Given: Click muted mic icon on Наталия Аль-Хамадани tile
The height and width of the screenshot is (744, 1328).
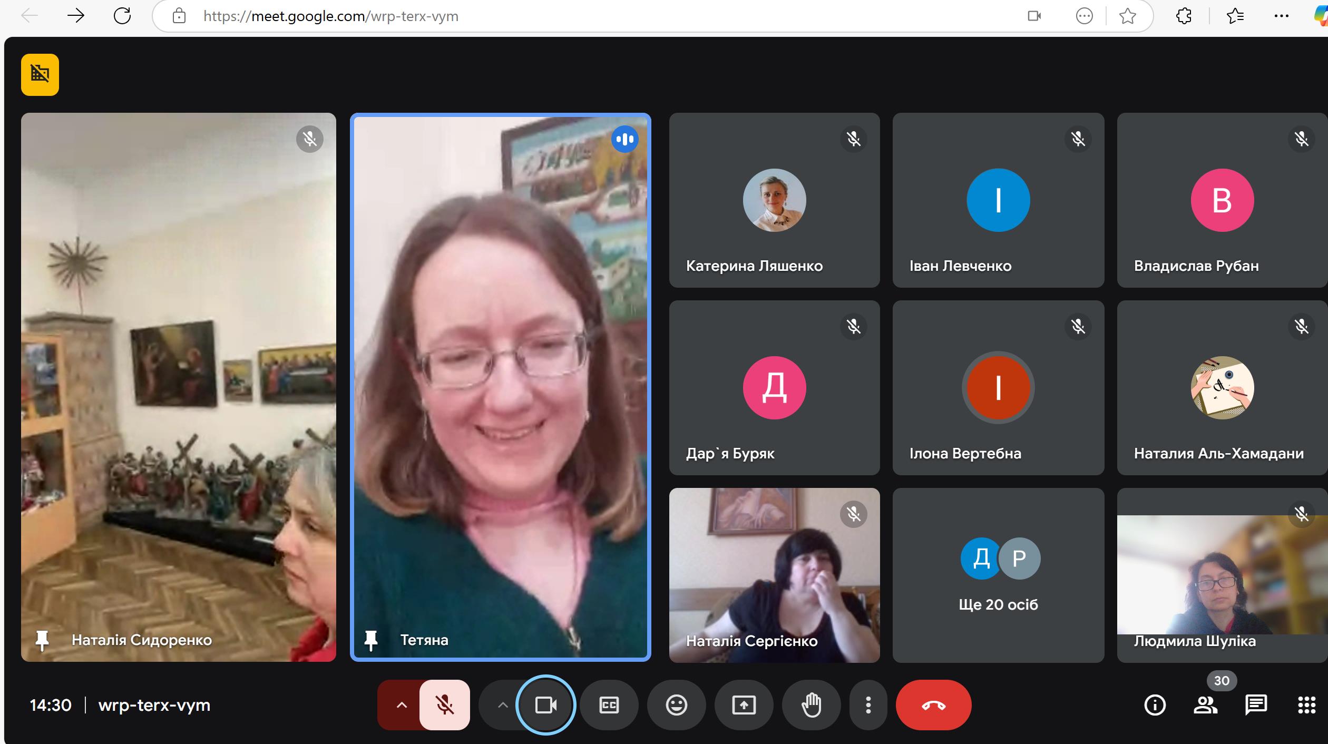Looking at the screenshot, I should click(1302, 327).
